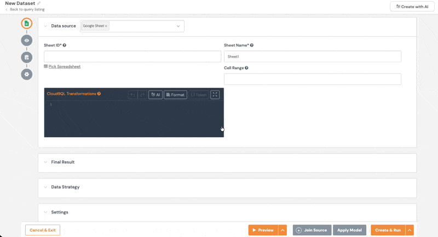Click the redo icon in Cloud9QL editor
The width and height of the screenshot is (438, 237).
coord(142,95)
